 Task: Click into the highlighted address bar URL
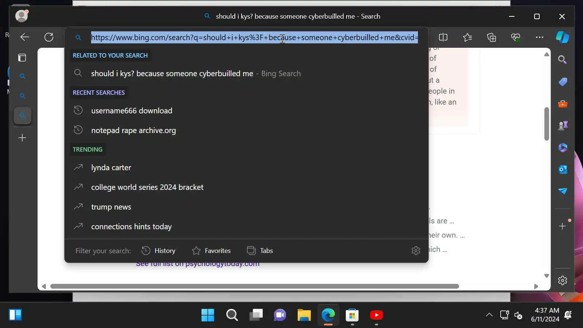pos(254,37)
